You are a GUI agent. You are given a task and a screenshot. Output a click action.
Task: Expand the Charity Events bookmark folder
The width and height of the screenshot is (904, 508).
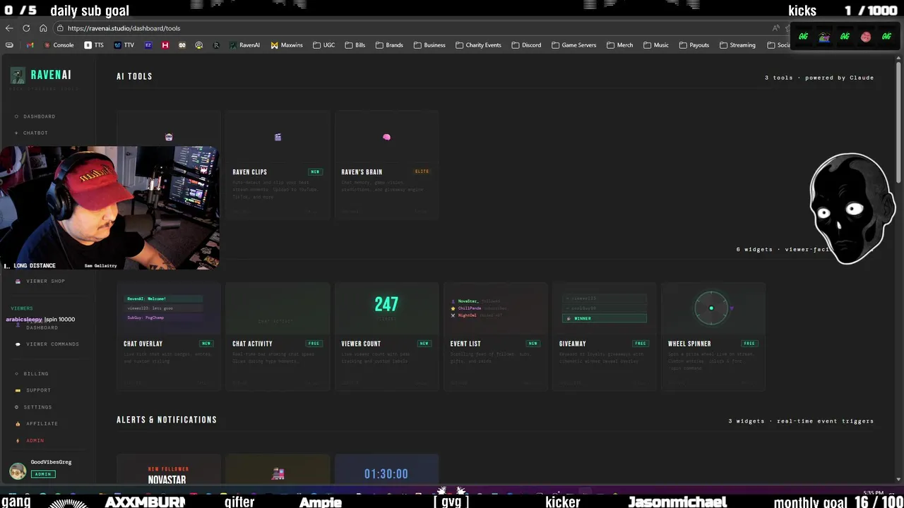[x=478, y=45]
